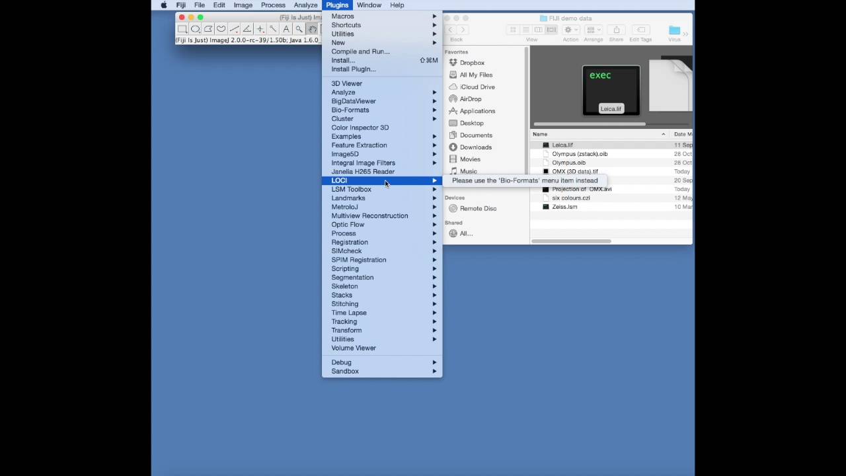Click Compile and Run... menu entry
The image size is (846, 476).
pos(382,52)
